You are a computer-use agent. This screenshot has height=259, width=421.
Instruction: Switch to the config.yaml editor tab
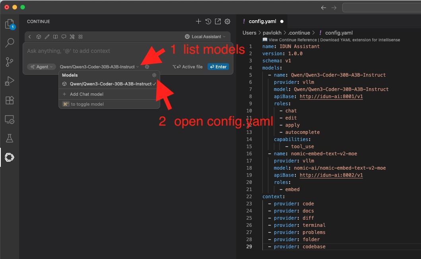pyautogui.click(x=262, y=21)
